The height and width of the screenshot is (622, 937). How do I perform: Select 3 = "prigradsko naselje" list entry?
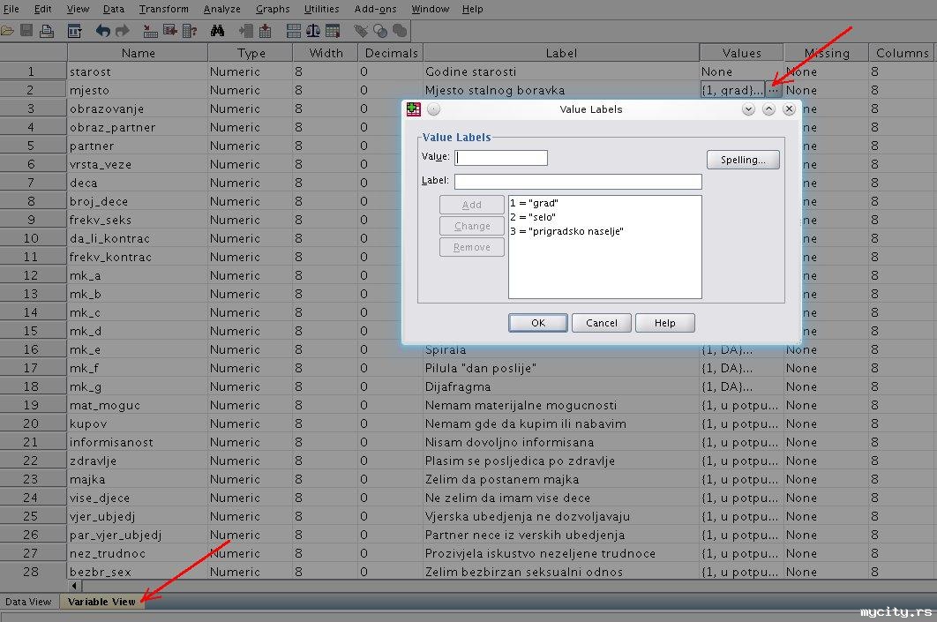[604, 231]
